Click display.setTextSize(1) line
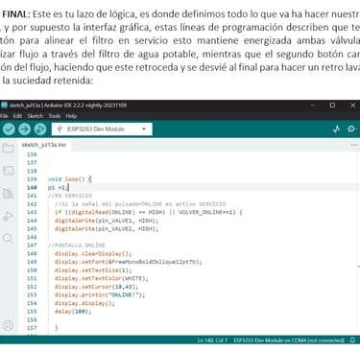The image size is (360, 351). (x=93, y=270)
